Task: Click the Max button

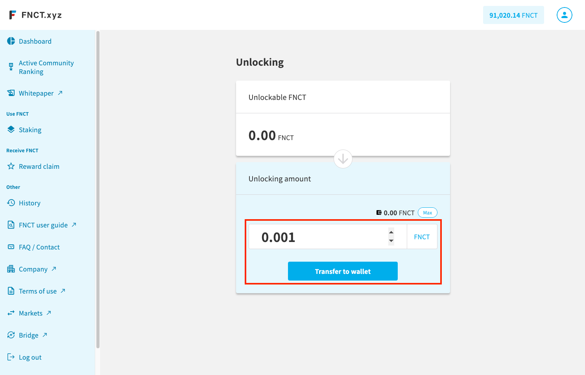Action: [428, 212]
